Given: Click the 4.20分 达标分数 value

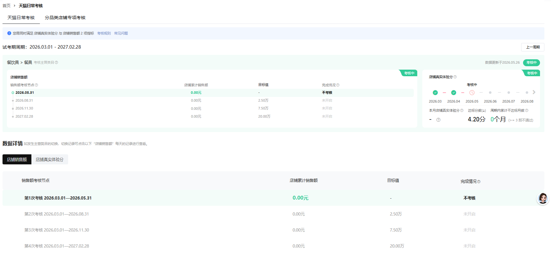Looking at the screenshot, I should tap(477, 119).
